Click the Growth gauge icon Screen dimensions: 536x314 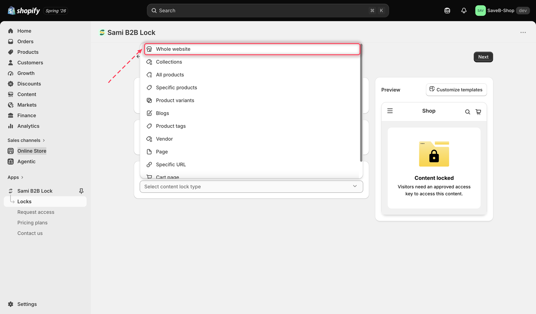pos(11,73)
